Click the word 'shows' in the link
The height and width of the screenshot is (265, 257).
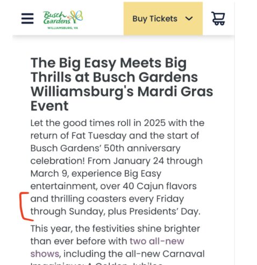[x=45, y=254]
